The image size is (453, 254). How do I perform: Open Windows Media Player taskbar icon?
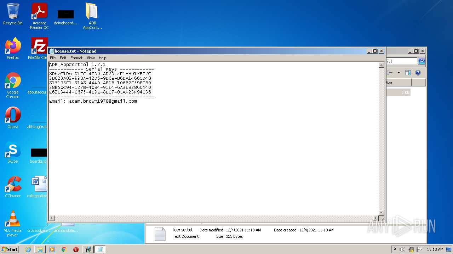tap(52, 249)
